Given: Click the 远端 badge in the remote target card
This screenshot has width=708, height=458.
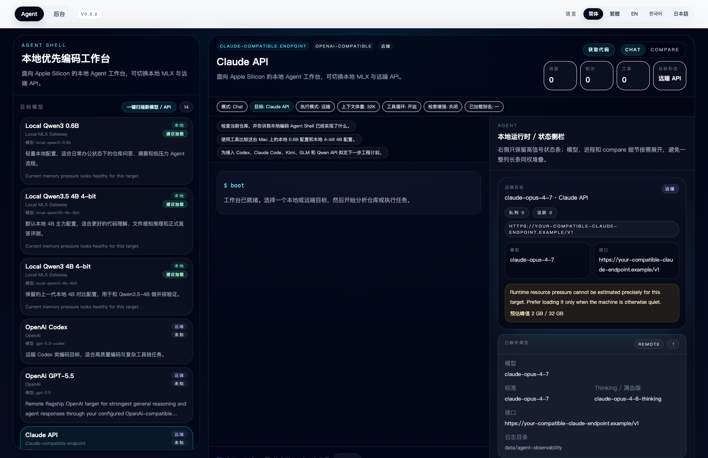Looking at the screenshot, I should click(x=669, y=189).
